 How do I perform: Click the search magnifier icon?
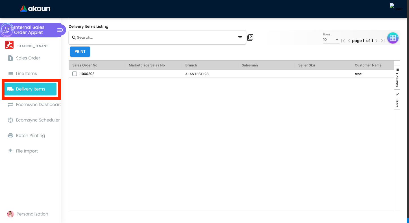[x=74, y=37]
